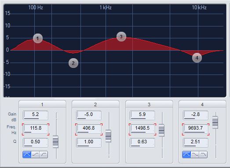Click band 1 gain field showing 5.2
Viewport: 230px width, 168px height.
pyautogui.click(x=36, y=116)
